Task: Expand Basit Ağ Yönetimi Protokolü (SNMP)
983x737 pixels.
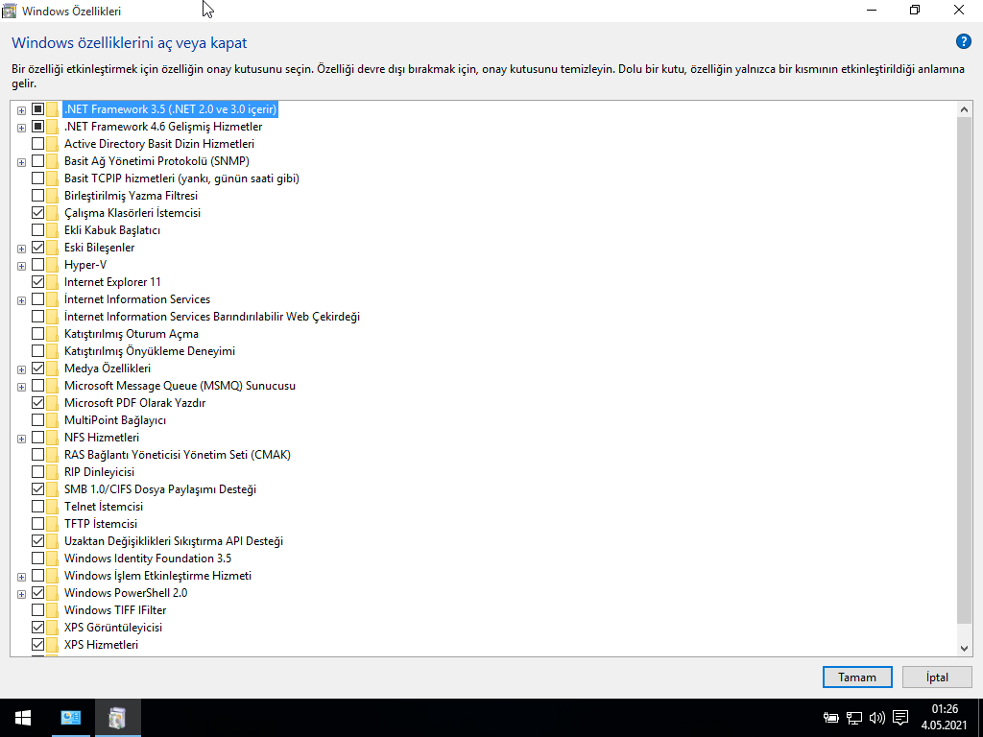Action: click(x=21, y=162)
